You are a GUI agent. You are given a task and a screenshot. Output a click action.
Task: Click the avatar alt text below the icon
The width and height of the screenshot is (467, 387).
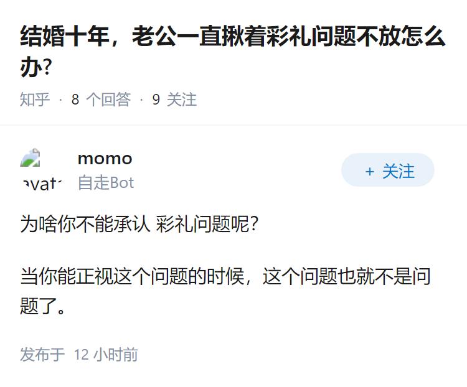41,183
